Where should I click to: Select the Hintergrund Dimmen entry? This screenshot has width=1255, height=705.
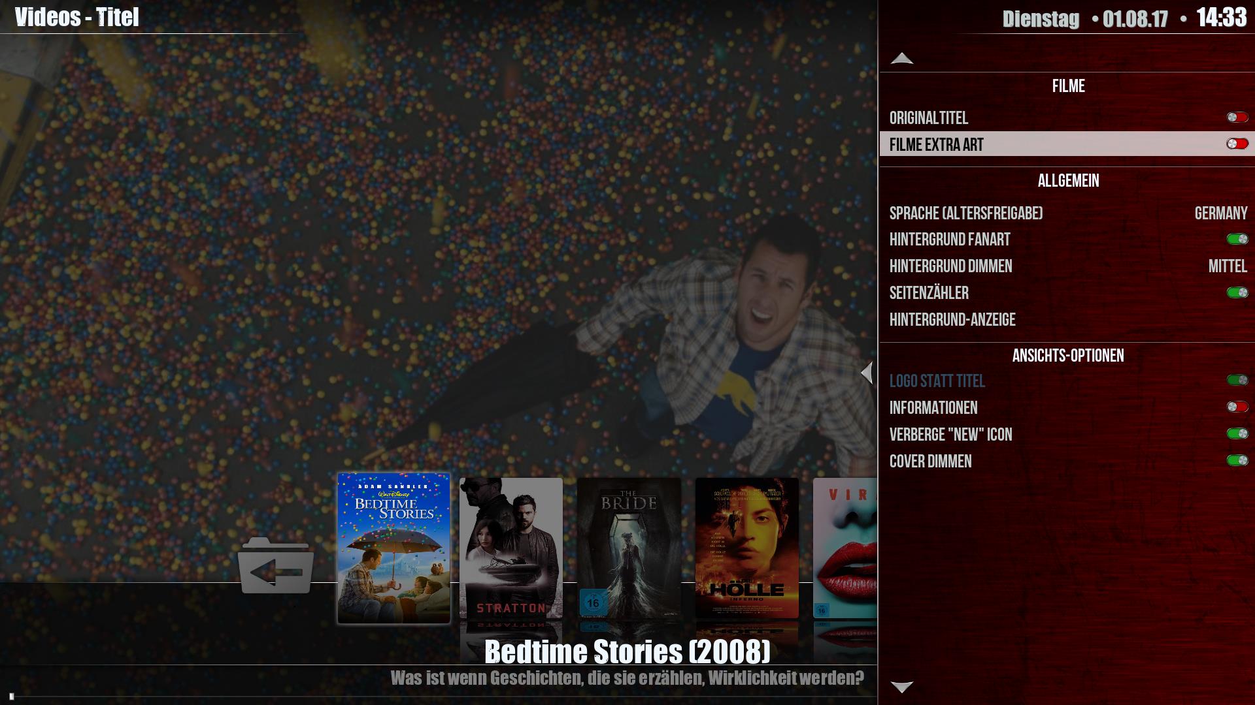[x=951, y=266]
